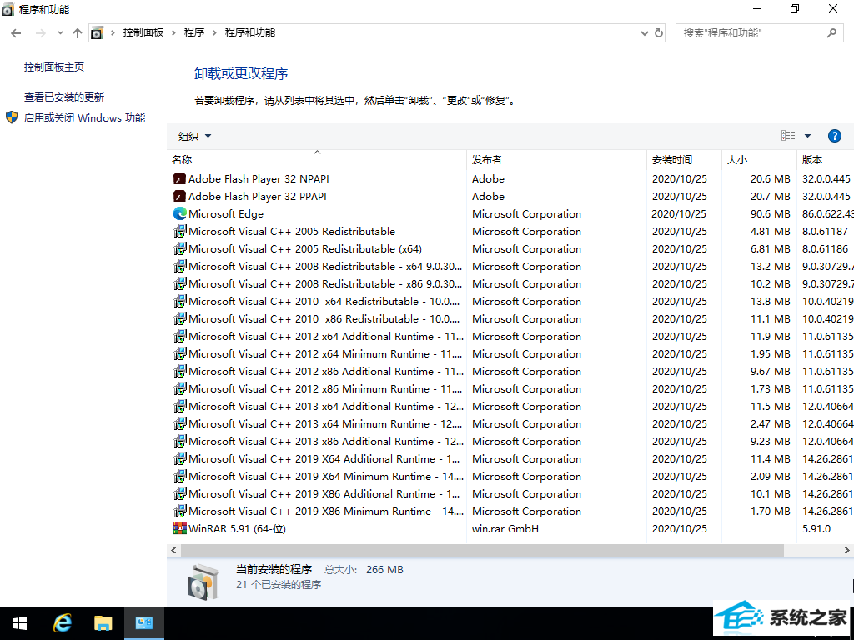Viewport: 854px width, 640px height.
Task: Select the WinRAR 5.91 (64-位) name
Action: coord(237,528)
